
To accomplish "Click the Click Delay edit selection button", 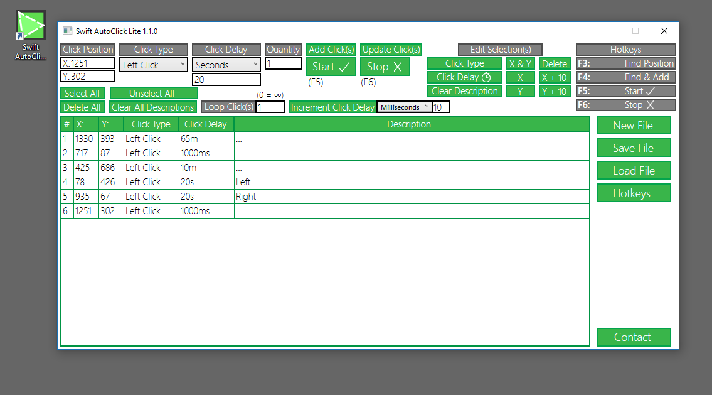I will tap(465, 77).
